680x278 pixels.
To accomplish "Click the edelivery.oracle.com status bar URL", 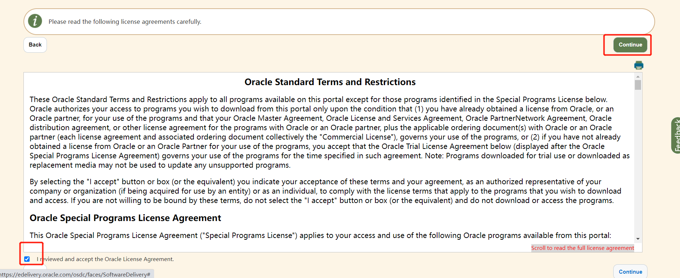I will coord(76,274).
